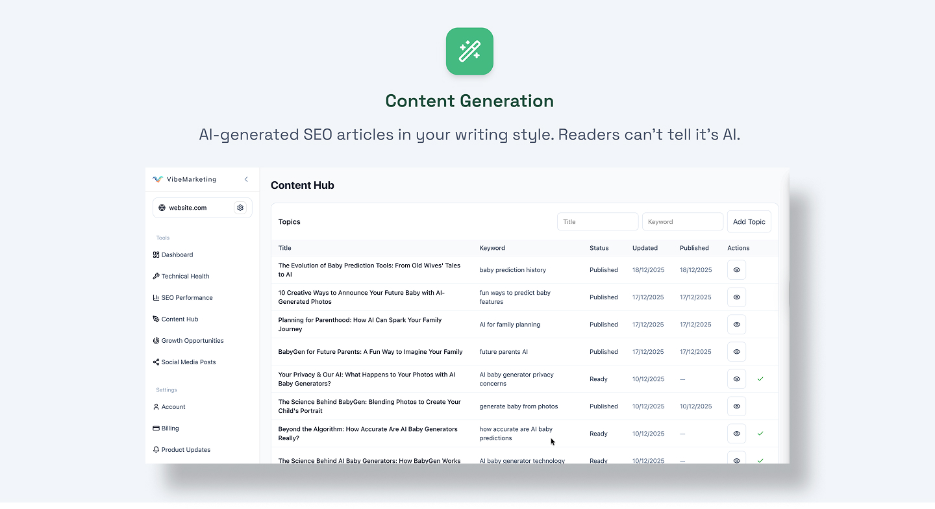This screenshot has height=509, width=935.
Task: Preview the Beyond the Algorithm article
Action: coord(736,433)
